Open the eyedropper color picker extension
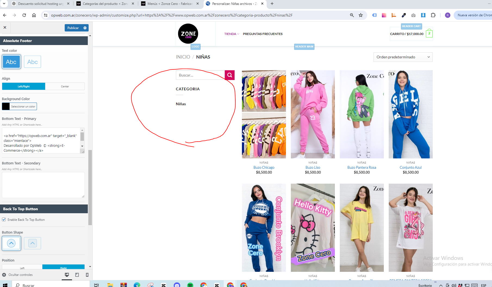The height and width of the screenshot is (287, 492). point(404,15)
